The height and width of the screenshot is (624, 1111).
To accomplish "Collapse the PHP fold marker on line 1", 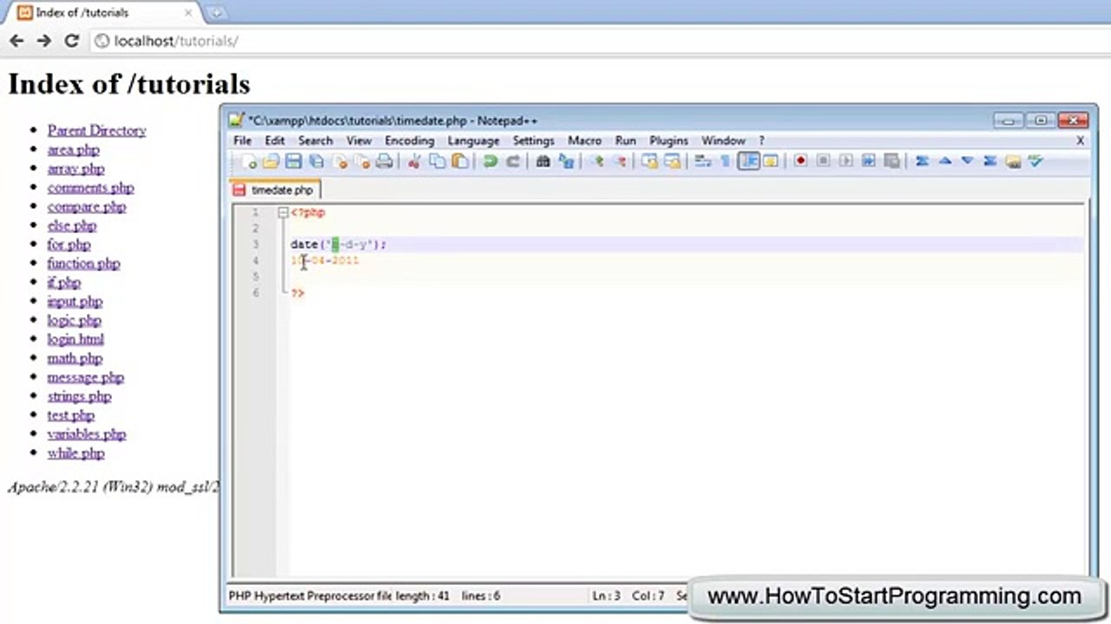I will coord(283,212).
